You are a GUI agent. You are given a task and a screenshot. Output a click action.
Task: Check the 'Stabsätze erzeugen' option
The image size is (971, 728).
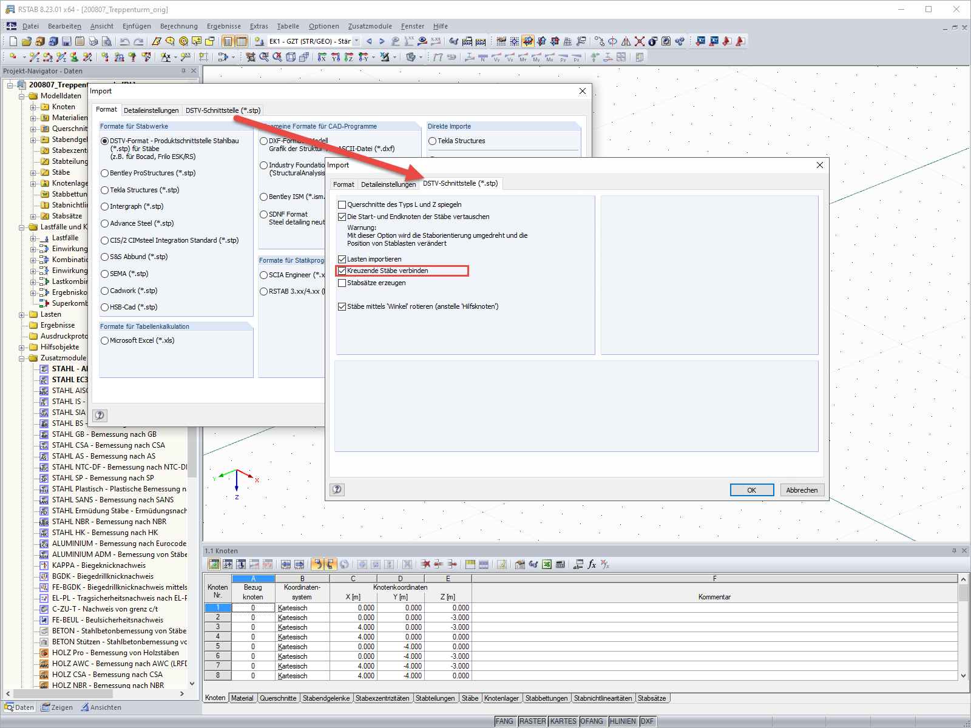click(x=342, y=283)
